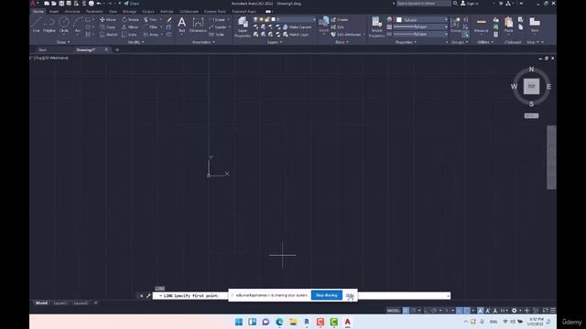Add a Leader annotation
586x329 pixels.
pos(218,27)
